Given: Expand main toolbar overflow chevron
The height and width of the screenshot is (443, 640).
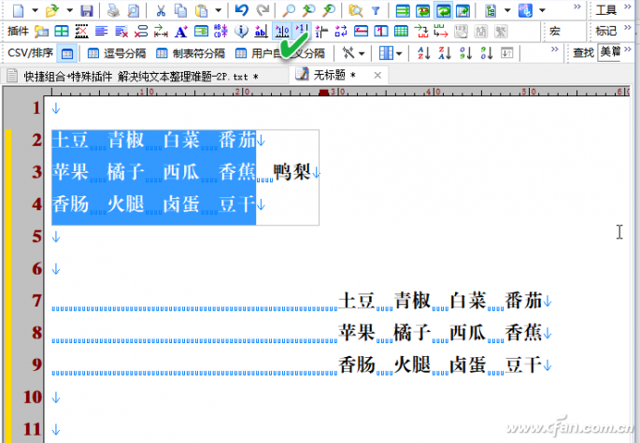Looking at the screenshot, I should tap(576, 7).
